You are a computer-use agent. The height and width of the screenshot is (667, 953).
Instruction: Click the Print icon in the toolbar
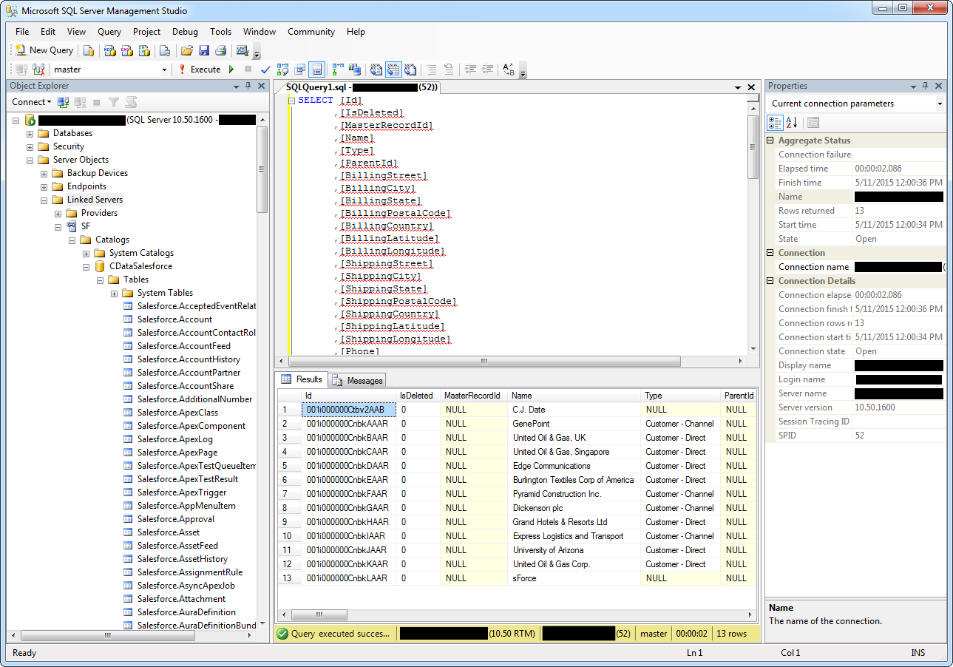(220, 50)
